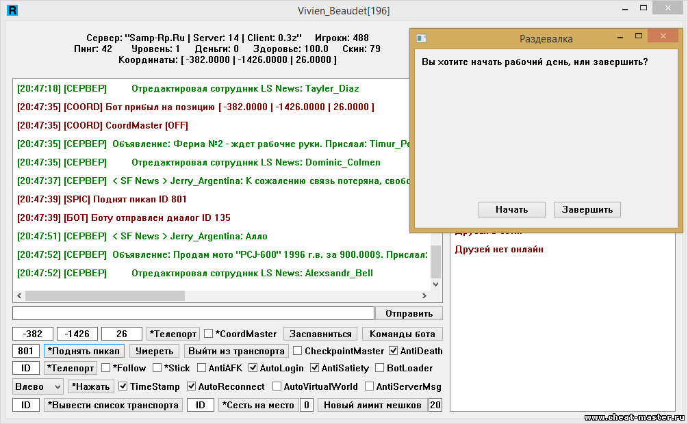Click the log's horizontal scroll right arrow
This screenshot has height=424, width=688.
coord(424,296)
